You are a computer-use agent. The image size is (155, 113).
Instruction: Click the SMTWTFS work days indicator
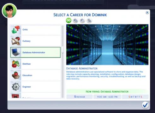pos(135,97)
